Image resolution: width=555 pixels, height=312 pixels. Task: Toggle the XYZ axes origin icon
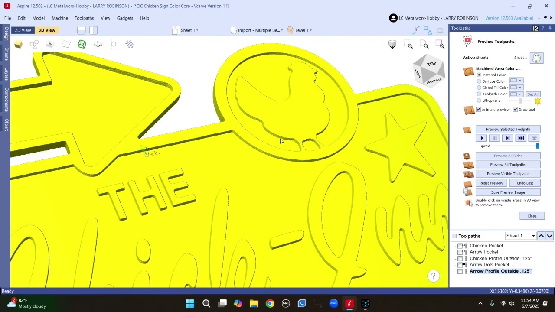98,44
